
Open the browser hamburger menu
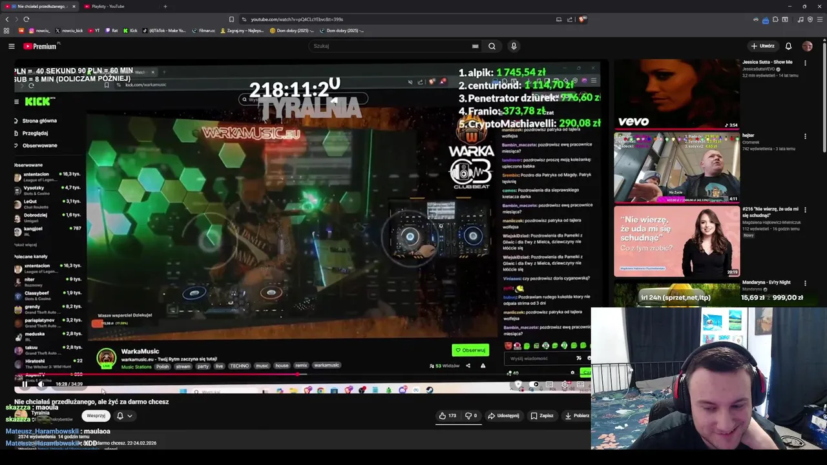tap(819, 19)
